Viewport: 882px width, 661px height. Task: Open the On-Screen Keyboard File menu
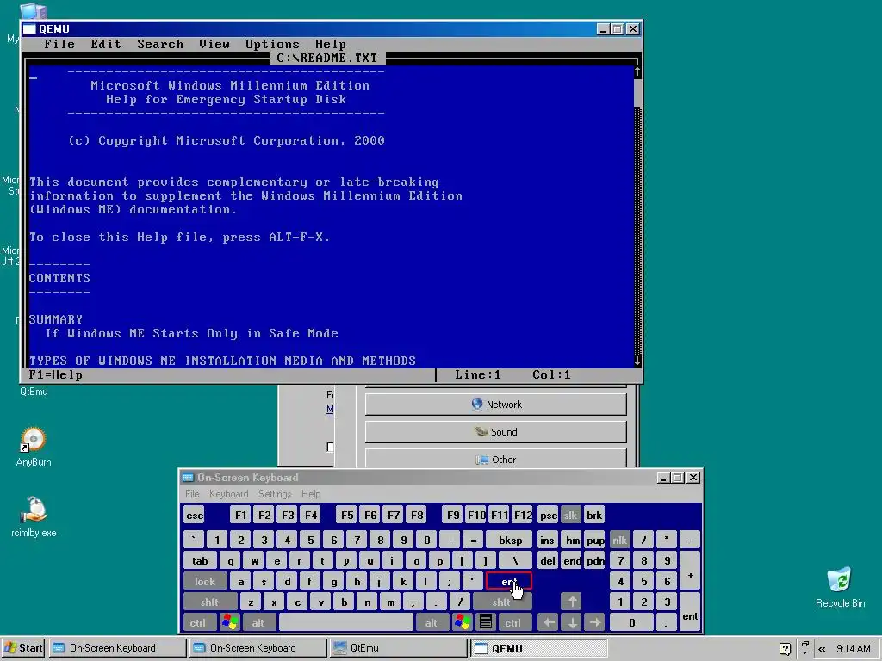(x=192, y=493)
